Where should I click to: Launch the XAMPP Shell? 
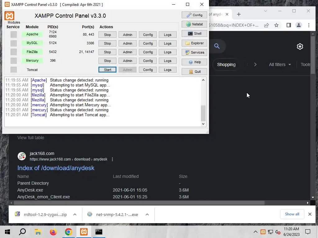point(194,33)
